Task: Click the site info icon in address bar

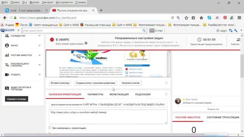Action: click(11, 18)
